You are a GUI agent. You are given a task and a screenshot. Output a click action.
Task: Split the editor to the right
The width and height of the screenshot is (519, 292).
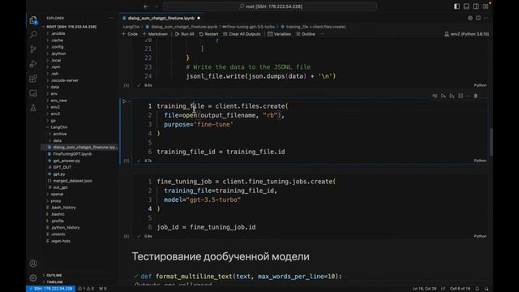click(478, 18)
